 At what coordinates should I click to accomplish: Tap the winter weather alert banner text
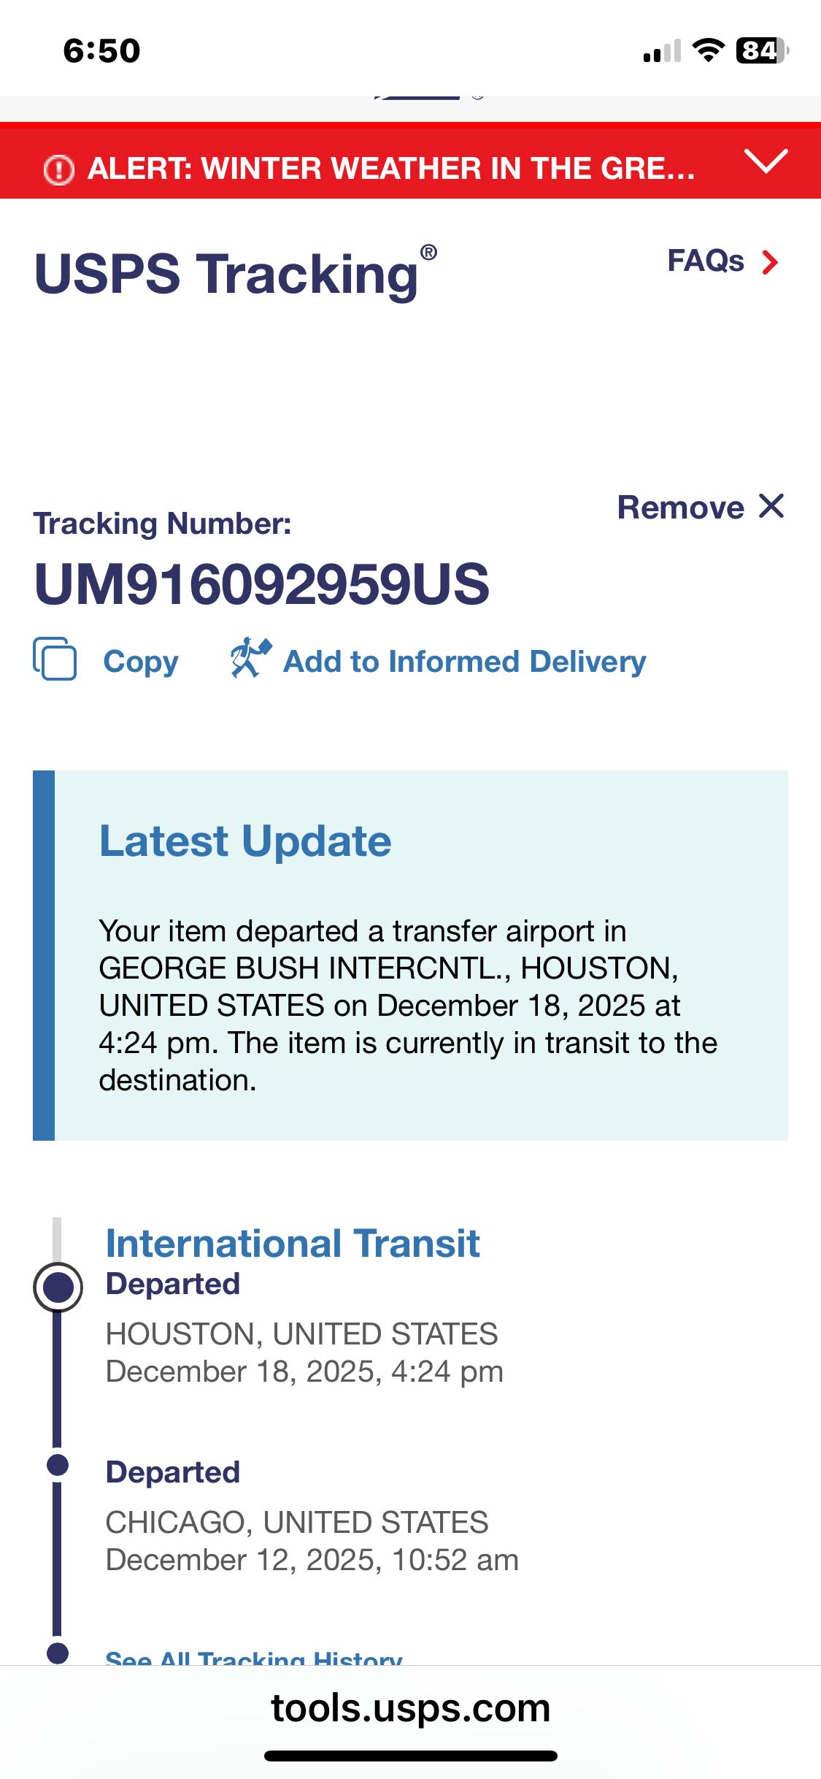390,169
